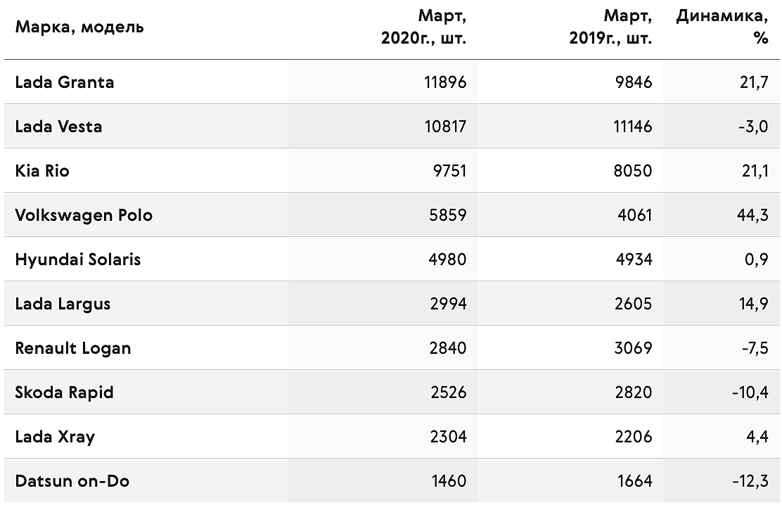Select the Datsun on-Do row name
The height and width of the screenshot is (505, 782).
tap(72, 481)
